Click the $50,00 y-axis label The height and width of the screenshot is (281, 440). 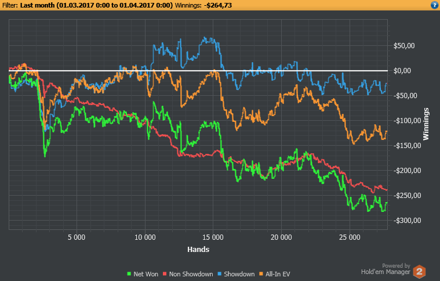(404, 46)
